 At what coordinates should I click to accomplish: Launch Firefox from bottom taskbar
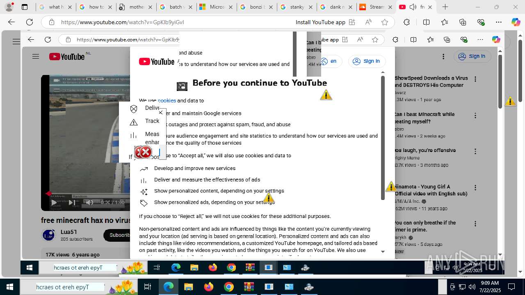pos(209,287)
